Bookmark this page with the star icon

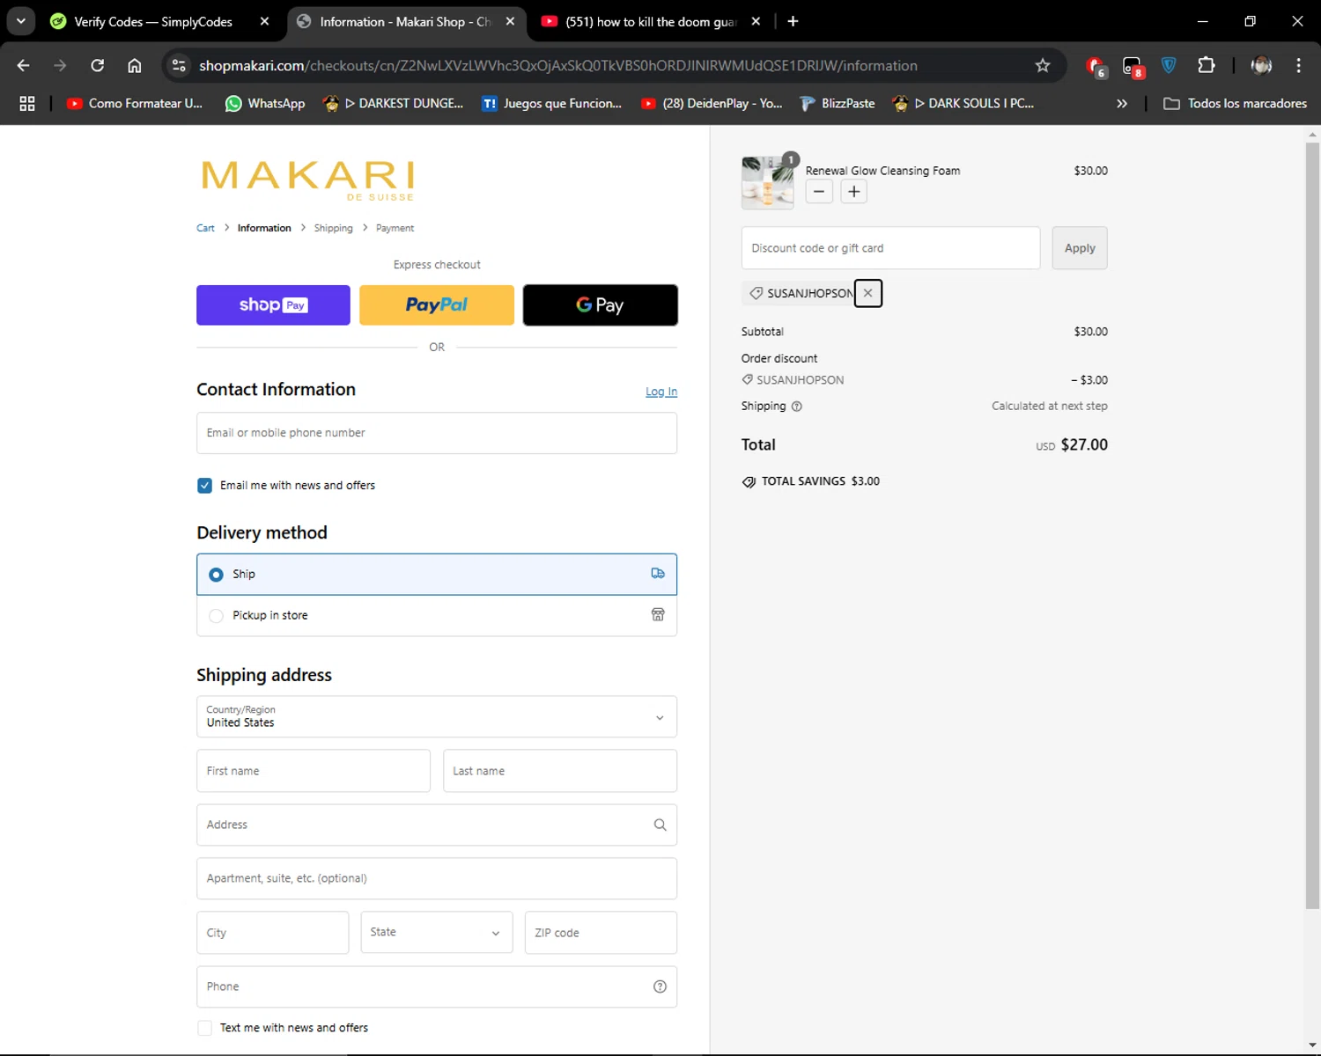coord(1043,65)
